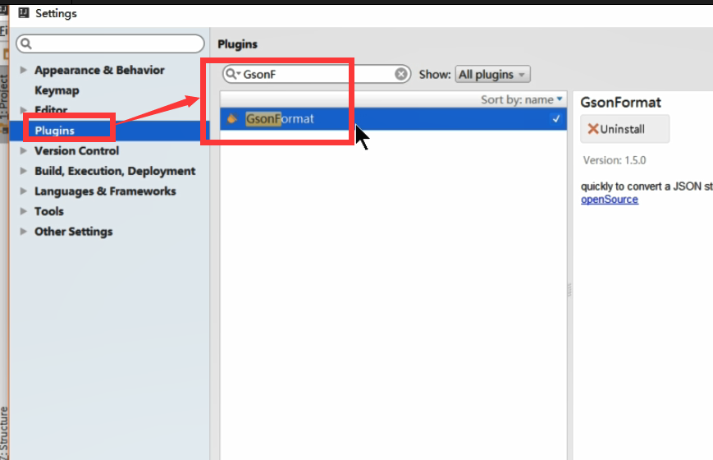Expand Version Control section
This screenshot has height=460, width=713.
pos(24,150)
